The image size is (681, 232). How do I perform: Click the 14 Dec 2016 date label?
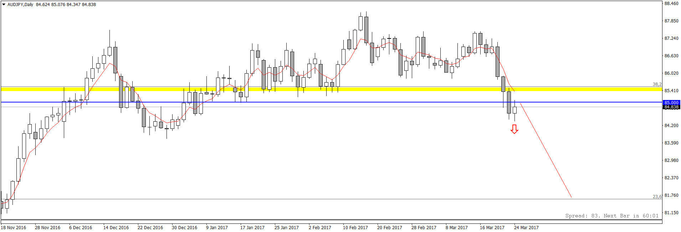[116, 228]
